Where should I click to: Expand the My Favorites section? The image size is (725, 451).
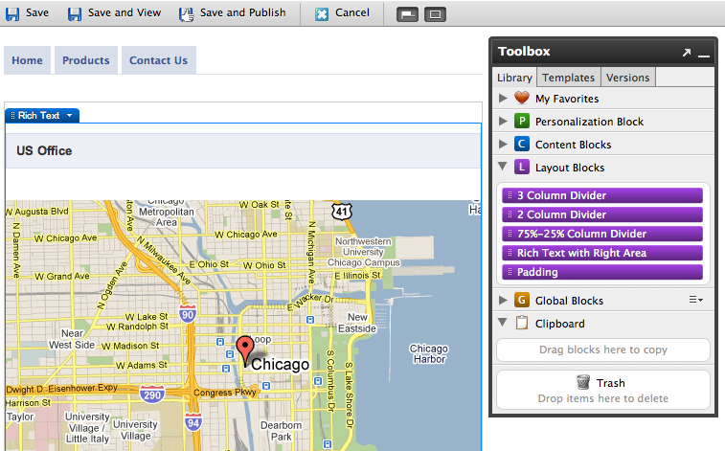click(504, 99)
